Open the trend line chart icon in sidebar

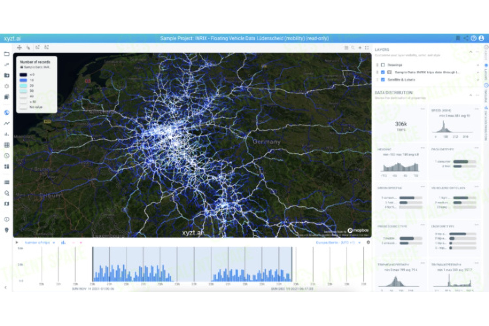pos(7,124)
